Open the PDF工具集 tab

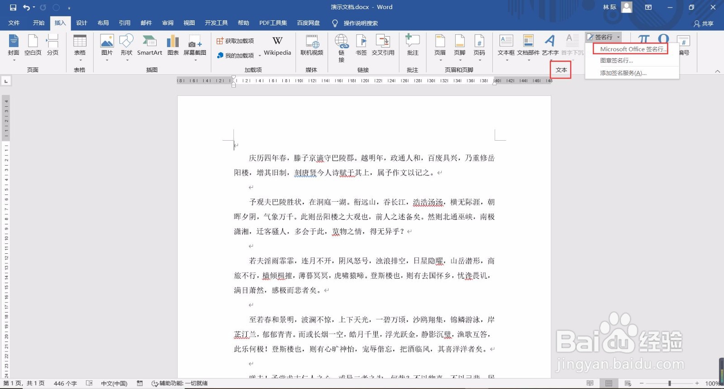tap(273, 23)
